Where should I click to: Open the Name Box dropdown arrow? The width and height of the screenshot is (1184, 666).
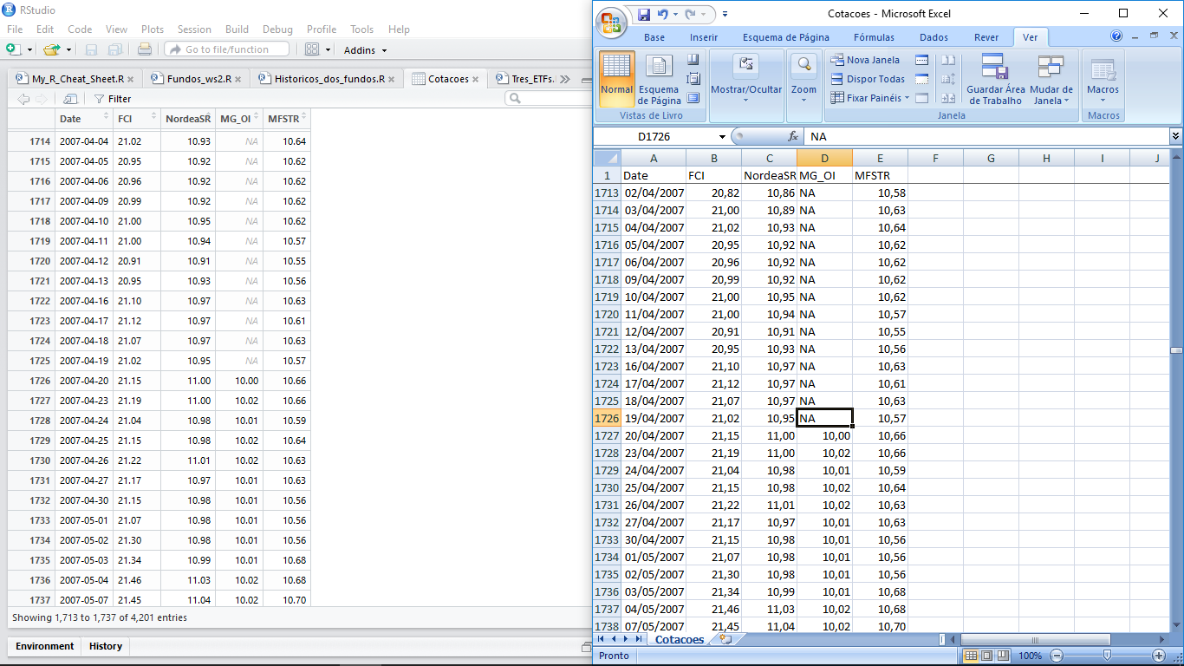click(x=722, y=137)
